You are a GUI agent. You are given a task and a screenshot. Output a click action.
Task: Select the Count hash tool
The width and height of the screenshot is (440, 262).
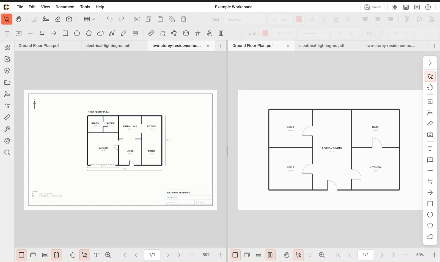(x=198, y=33)
